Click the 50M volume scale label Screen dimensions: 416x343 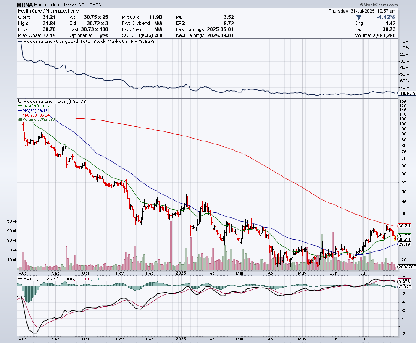pos(12,221)
